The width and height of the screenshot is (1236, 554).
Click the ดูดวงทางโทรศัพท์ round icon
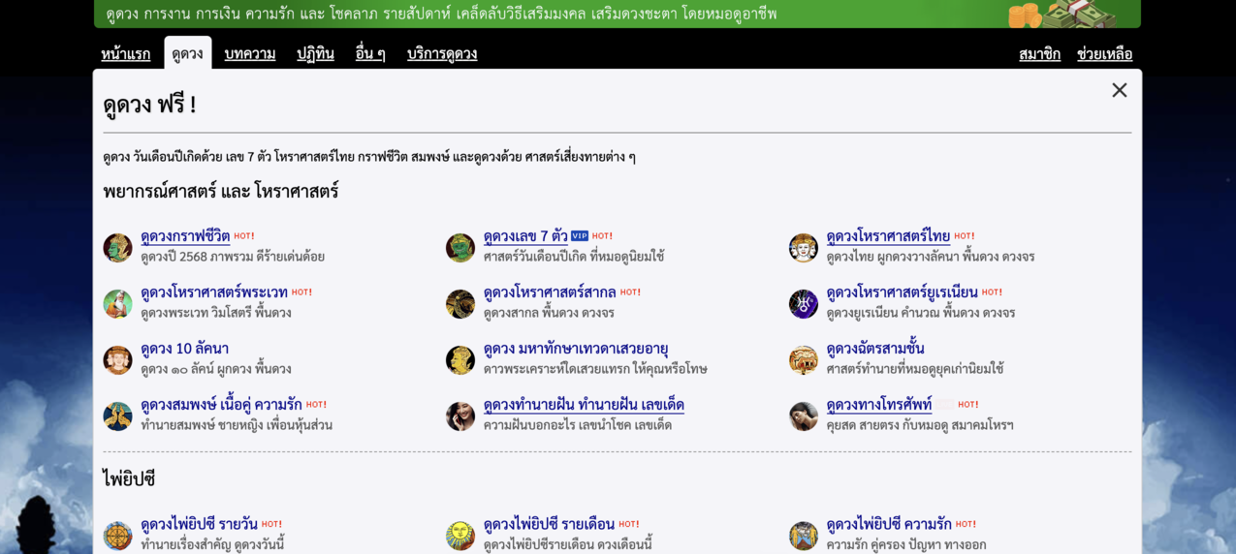(x=804, y=416)
